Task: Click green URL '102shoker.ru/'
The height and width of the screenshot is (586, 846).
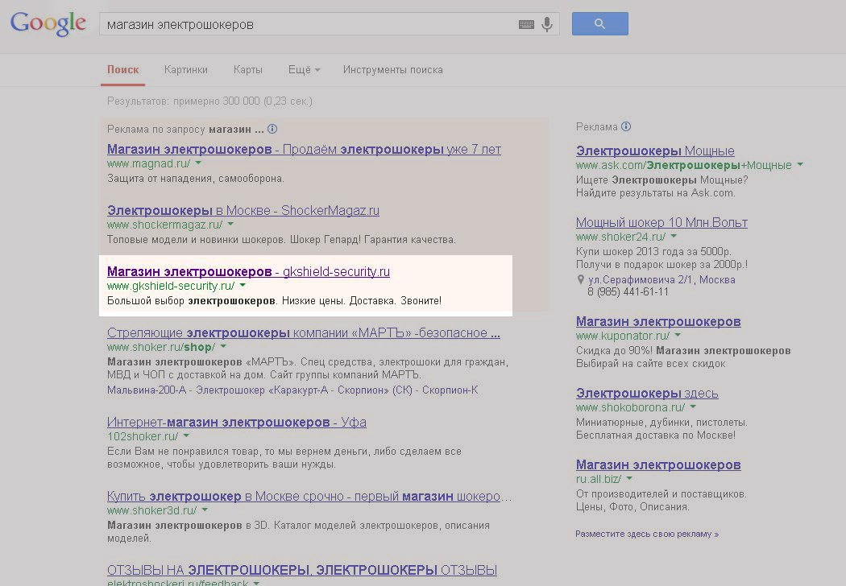Action: [143, 436]
